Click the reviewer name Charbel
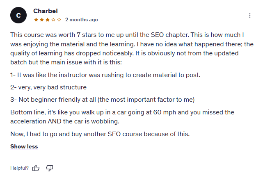Viewport: 263px width, 180px height. 46,11
